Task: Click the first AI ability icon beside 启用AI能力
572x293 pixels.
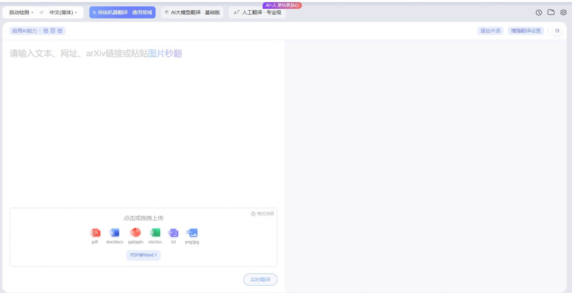Action: tap(46, 31)
